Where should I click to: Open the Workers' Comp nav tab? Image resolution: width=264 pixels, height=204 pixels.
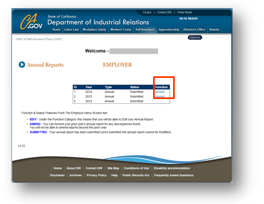tap(121, 30)
